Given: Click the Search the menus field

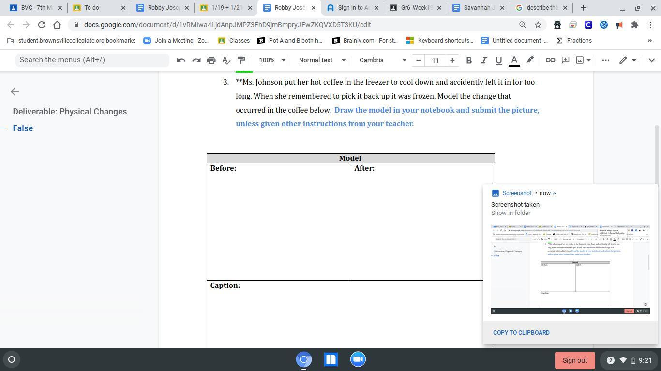Looking at the screenshot, I should point(92,60).
